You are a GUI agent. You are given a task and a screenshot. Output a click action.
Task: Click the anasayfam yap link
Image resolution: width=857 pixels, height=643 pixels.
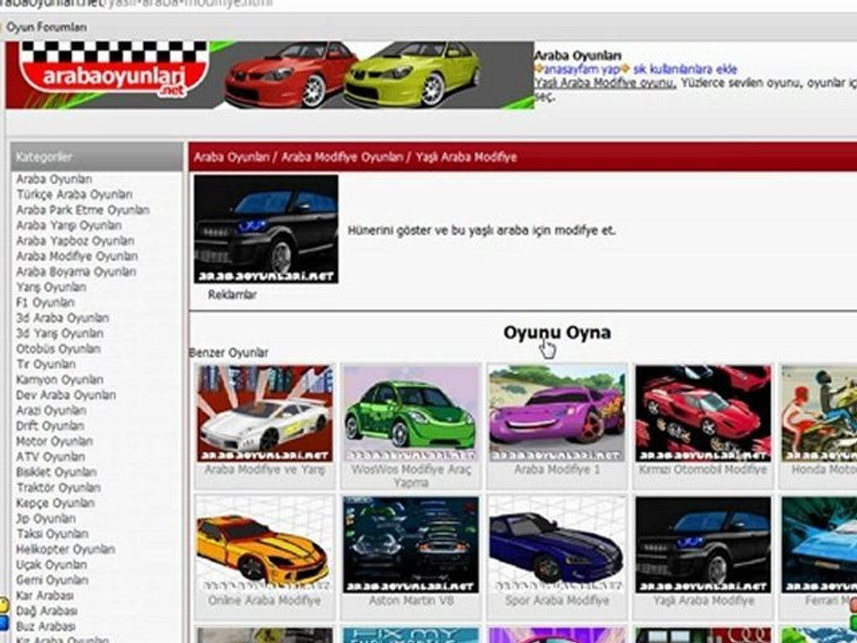(581, 70)
